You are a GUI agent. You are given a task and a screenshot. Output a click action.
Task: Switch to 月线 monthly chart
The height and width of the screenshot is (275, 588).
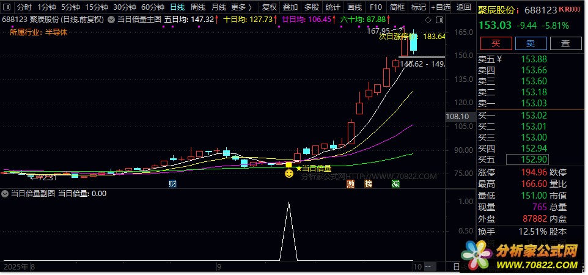tap(219, 7)
